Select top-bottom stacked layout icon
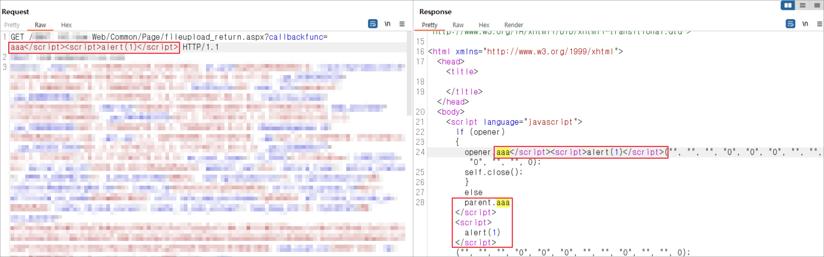 pyautogui.click(x=803, y=5)
